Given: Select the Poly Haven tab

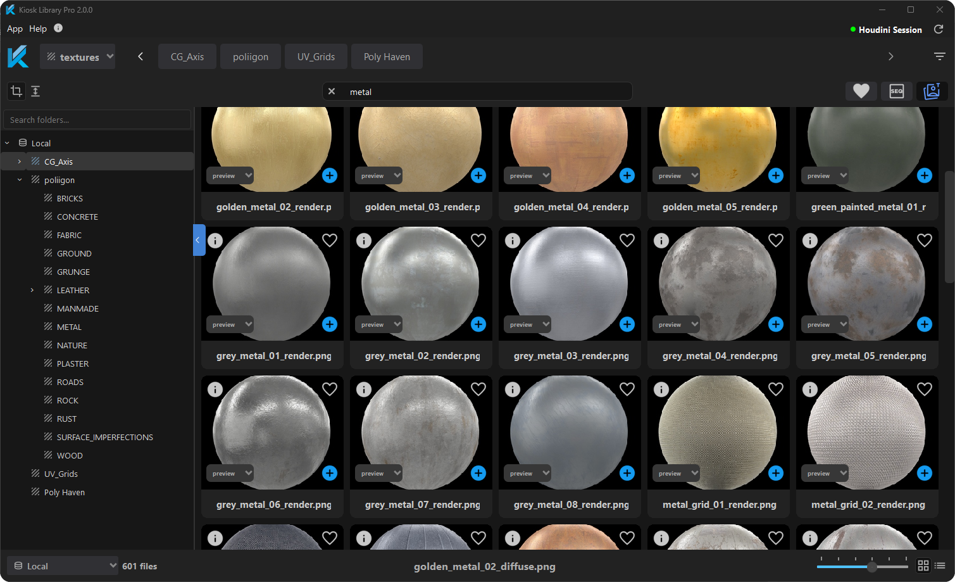Looking at the screenshot, I should click(x=387, y=57).
